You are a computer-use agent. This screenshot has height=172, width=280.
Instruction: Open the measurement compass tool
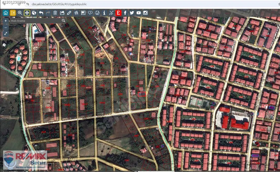[76, 13]
